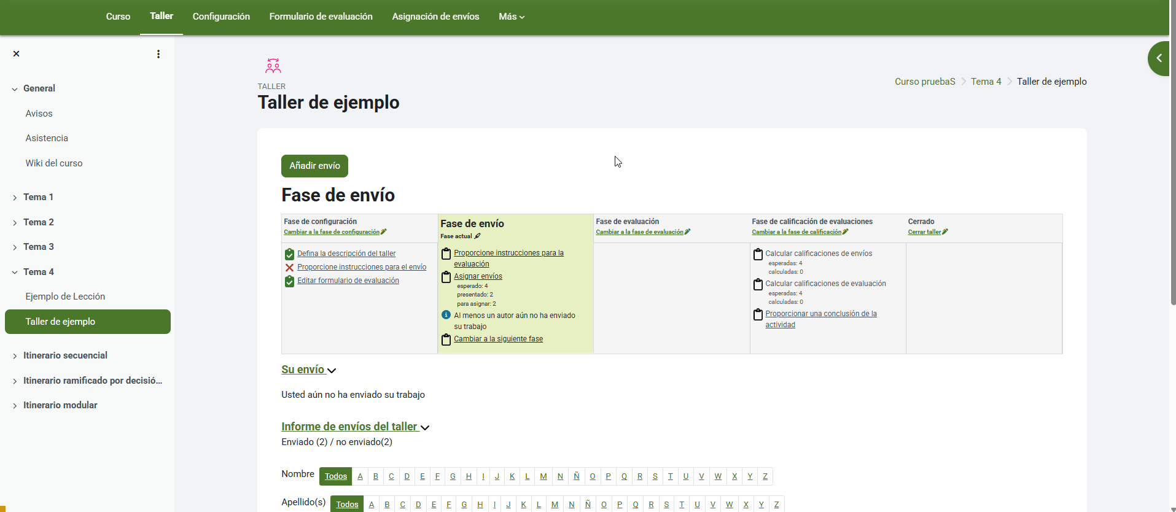Screen dimensions: 1176x512
Task: Expand Itinerario ramificado por decisión section
Action: tap(15, 381)
